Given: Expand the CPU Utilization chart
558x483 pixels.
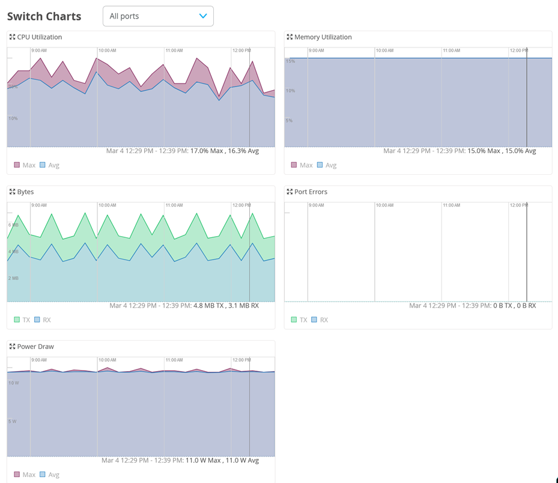Looking at the screenshot, I should [12, 37].
